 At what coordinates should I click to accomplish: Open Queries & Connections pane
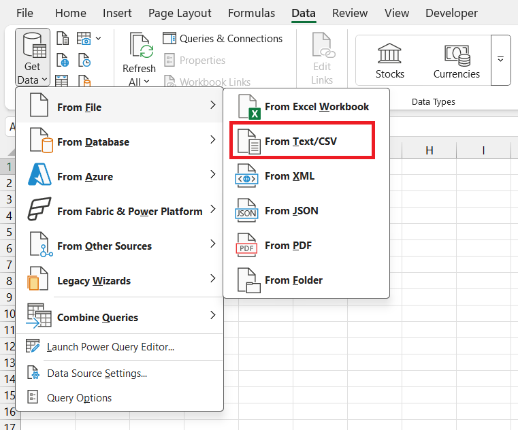point(223,39)
